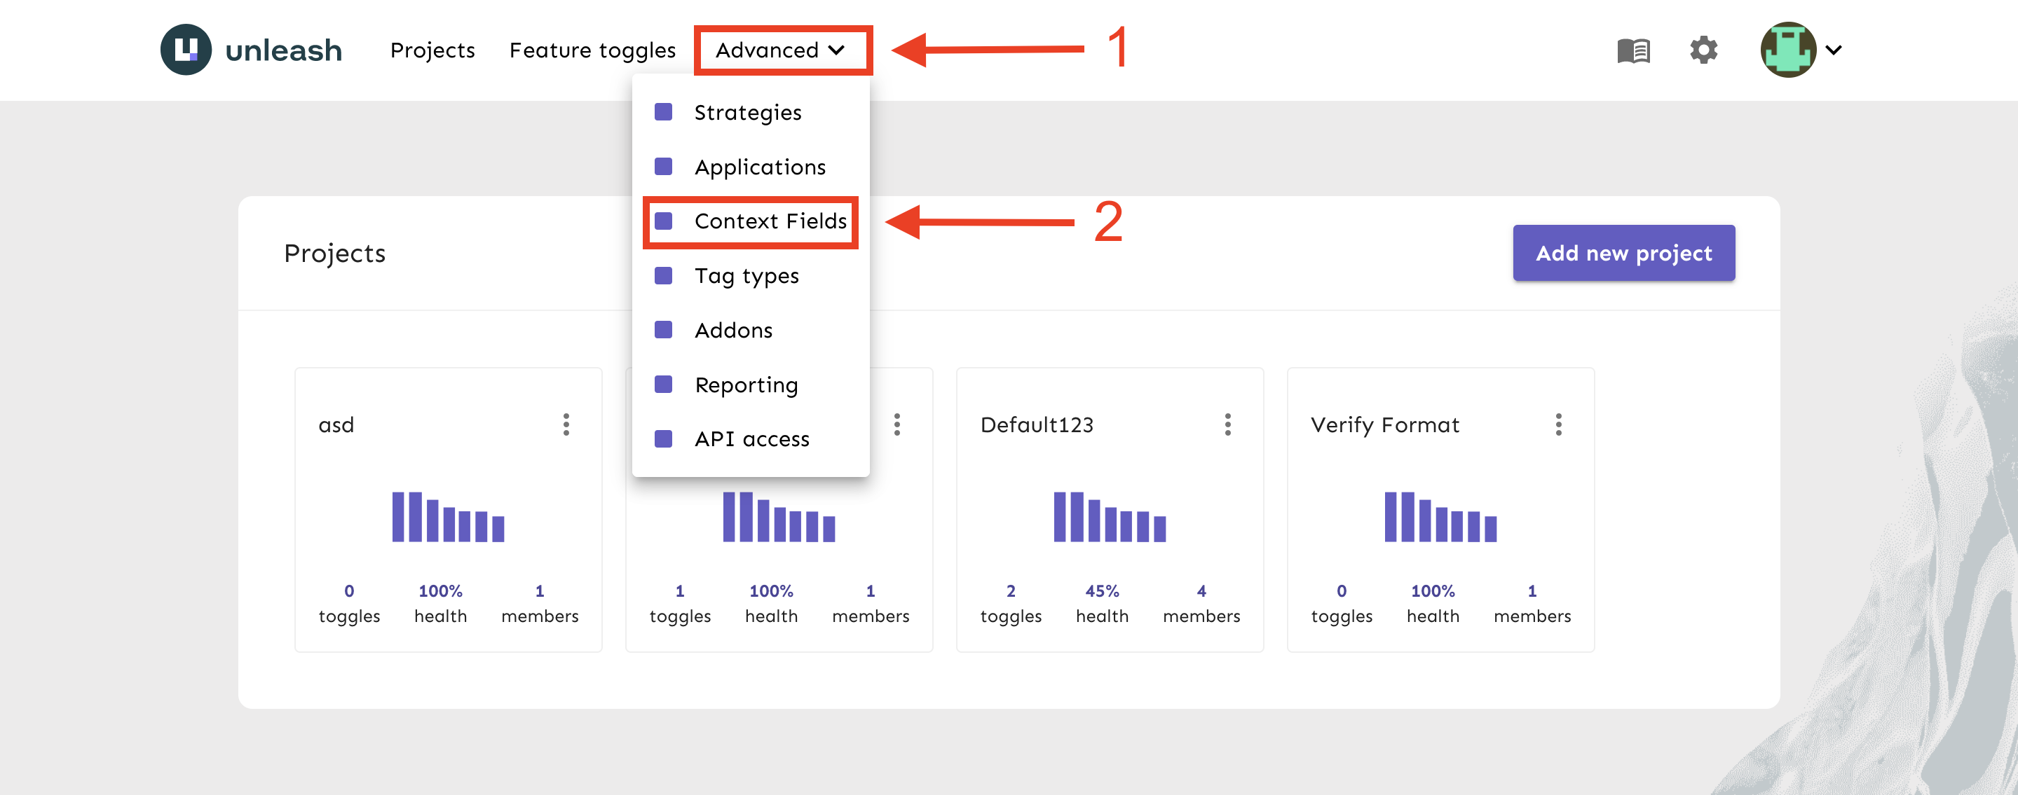Open the settings gear icon
The width and height of the screenshot is (2018, 795).
[1703, 50]
